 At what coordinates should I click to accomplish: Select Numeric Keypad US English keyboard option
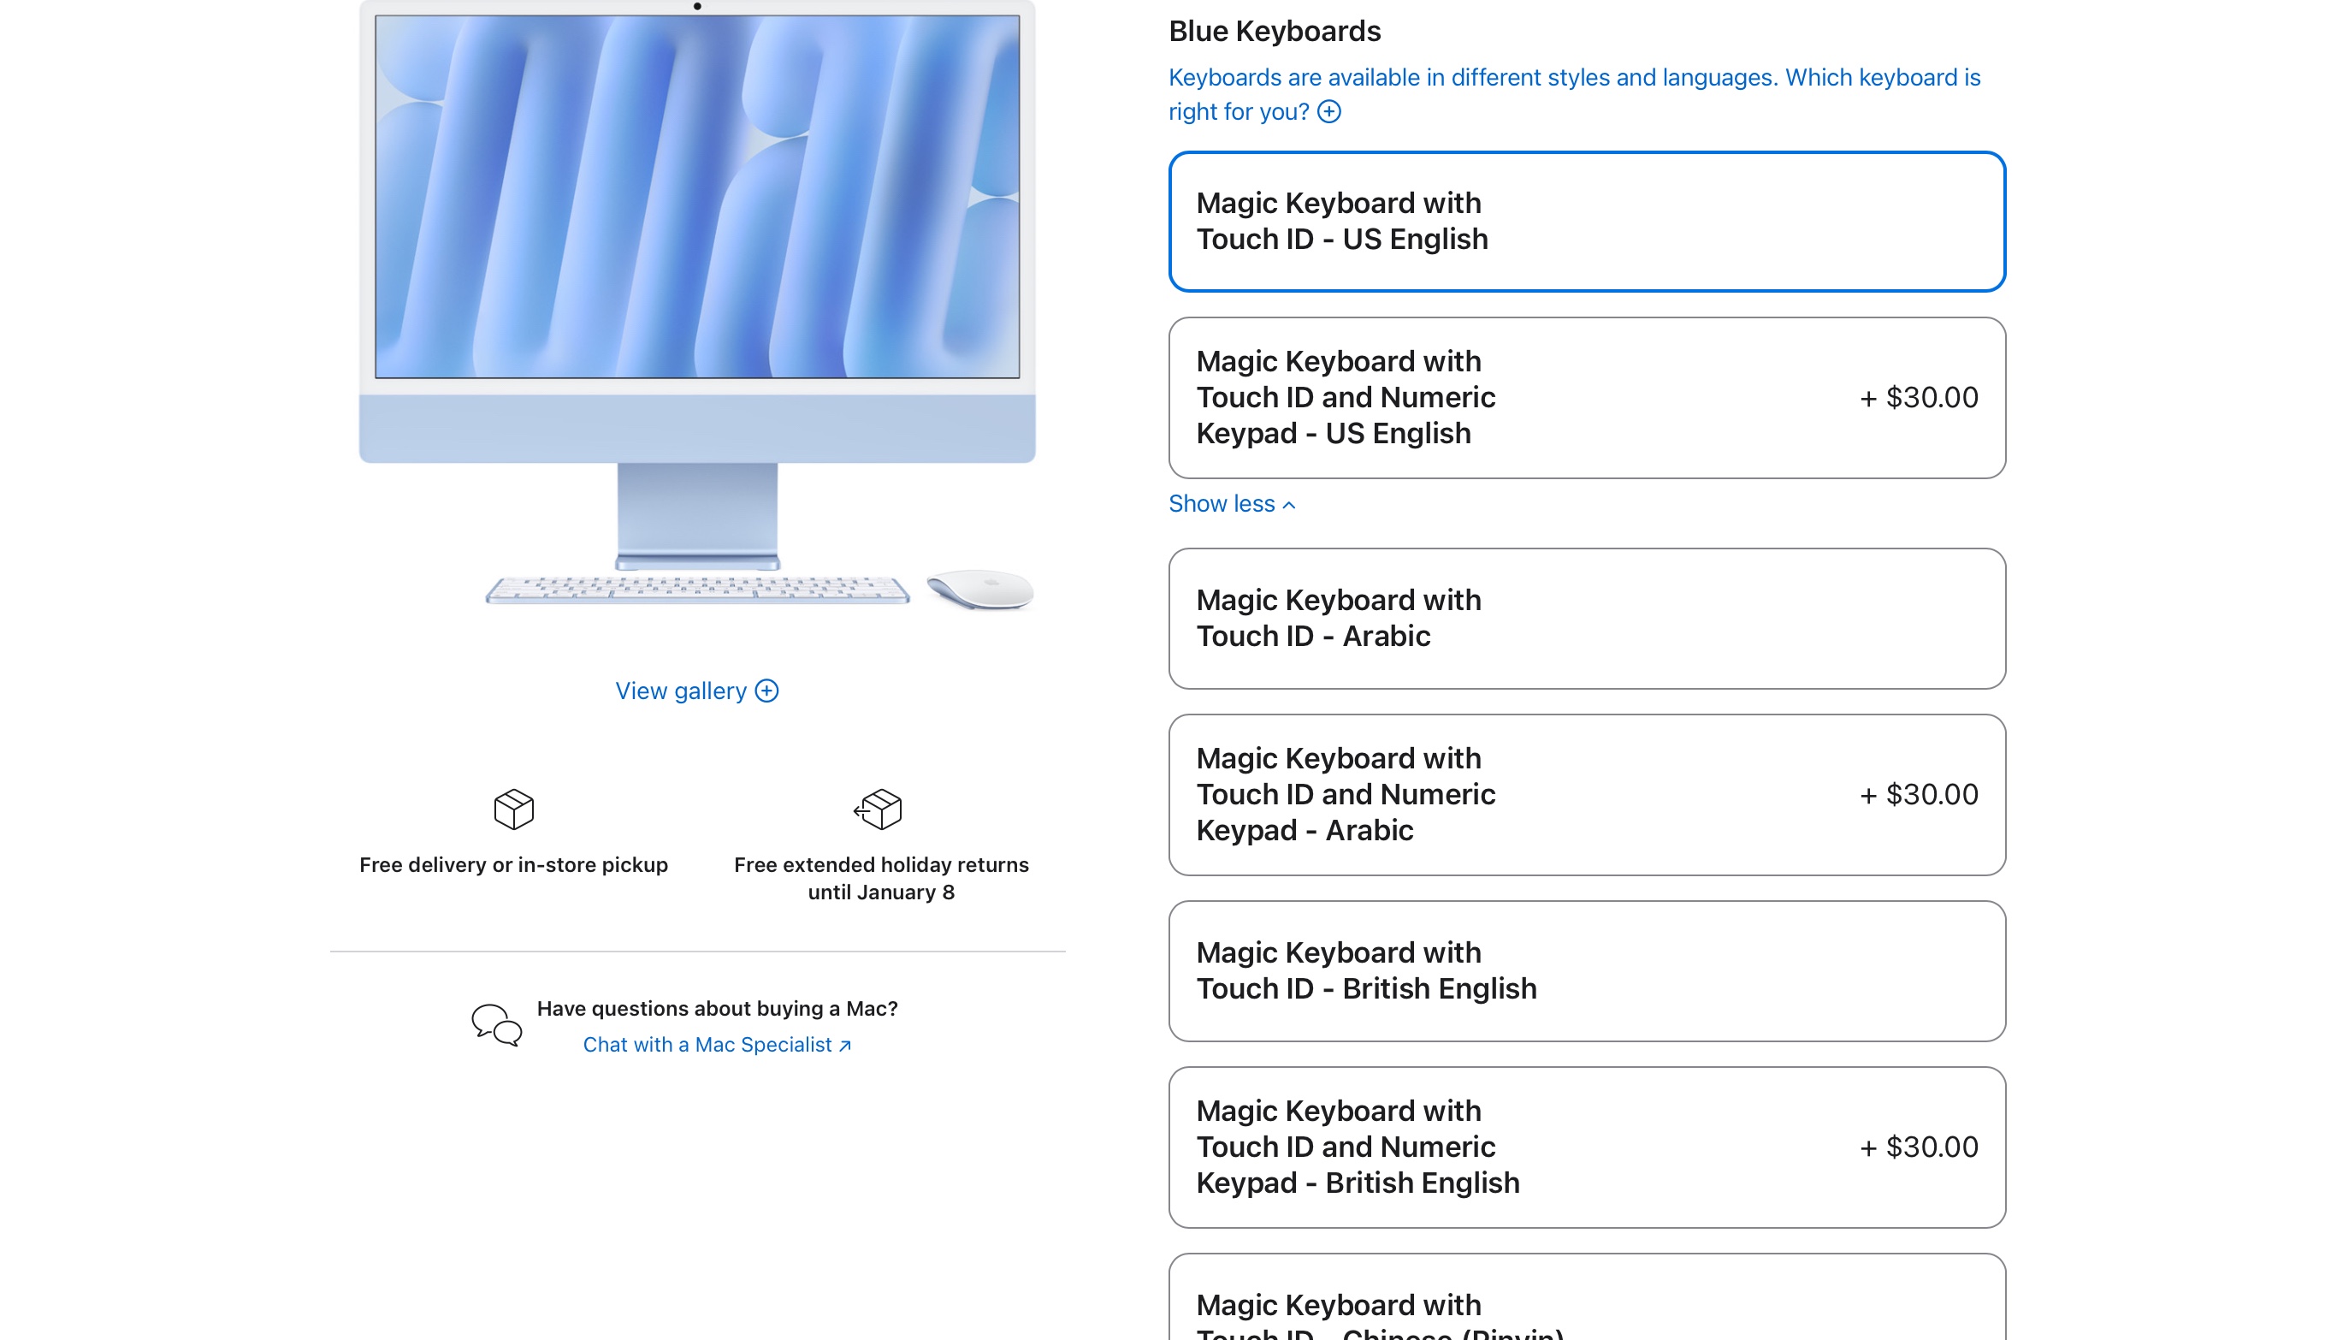tap(1586, 398)
